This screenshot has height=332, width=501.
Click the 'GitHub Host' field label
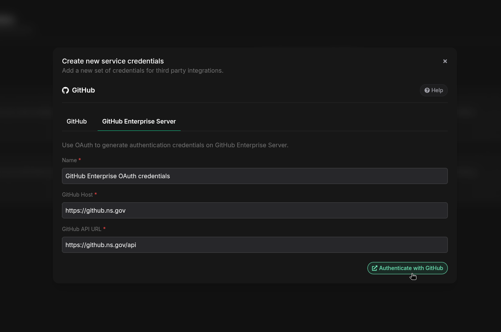(77, 195)
